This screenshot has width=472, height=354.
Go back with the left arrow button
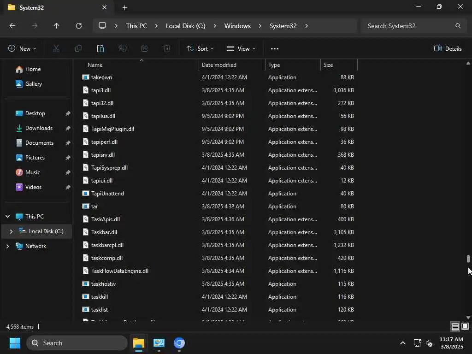click(x=12, y=26)
